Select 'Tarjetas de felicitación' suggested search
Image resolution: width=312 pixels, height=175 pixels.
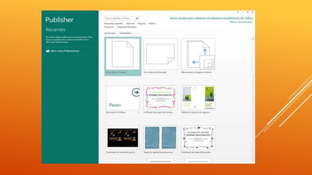point(127,27)
